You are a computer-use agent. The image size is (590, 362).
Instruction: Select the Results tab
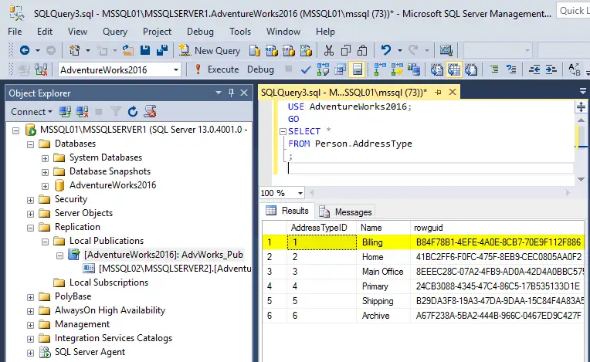click(287, 211)
